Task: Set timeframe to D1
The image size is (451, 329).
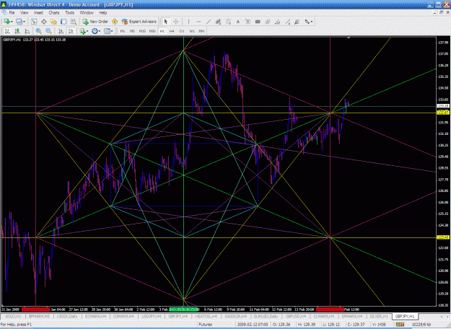Action: [182, 31]
